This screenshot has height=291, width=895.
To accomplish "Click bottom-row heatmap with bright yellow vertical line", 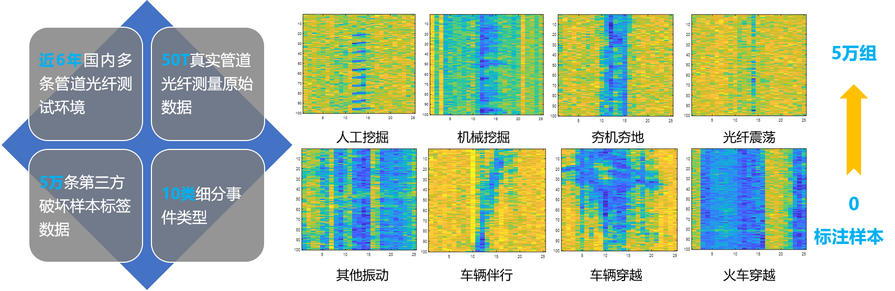I will click(487, 200).
